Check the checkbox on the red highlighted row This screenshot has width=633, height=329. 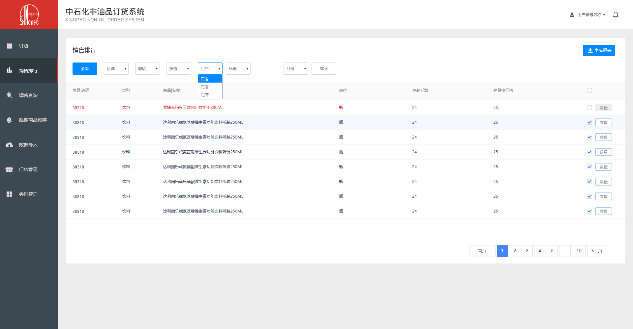point(589,108)
